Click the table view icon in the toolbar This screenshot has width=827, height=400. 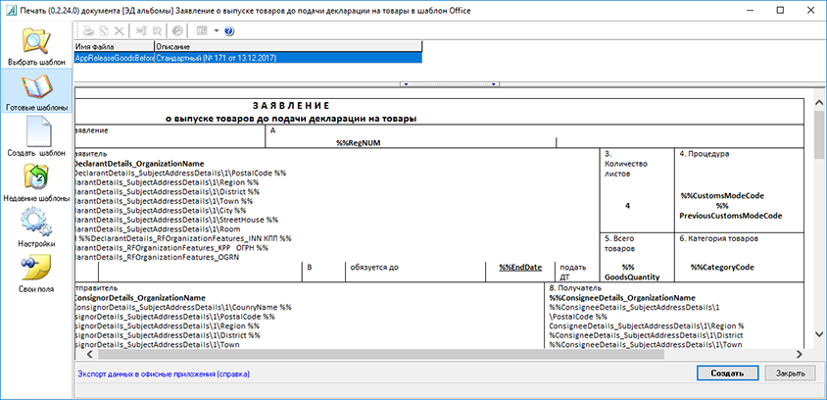tap(202, 30)
